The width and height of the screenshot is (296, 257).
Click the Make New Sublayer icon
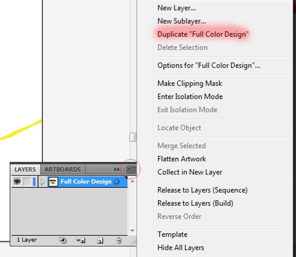point(80,240)
